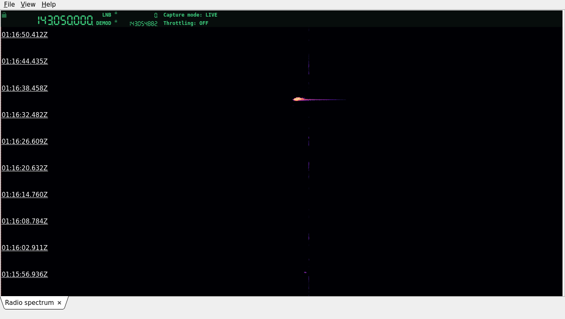
Task: Close the Radio spectrum tab
Action: point(59,303)
